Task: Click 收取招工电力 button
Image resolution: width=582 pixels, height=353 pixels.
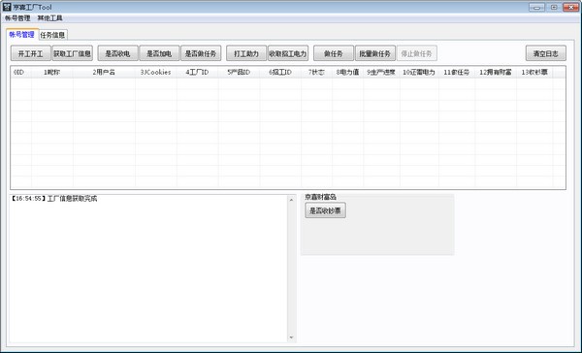Action: point(288,53)
